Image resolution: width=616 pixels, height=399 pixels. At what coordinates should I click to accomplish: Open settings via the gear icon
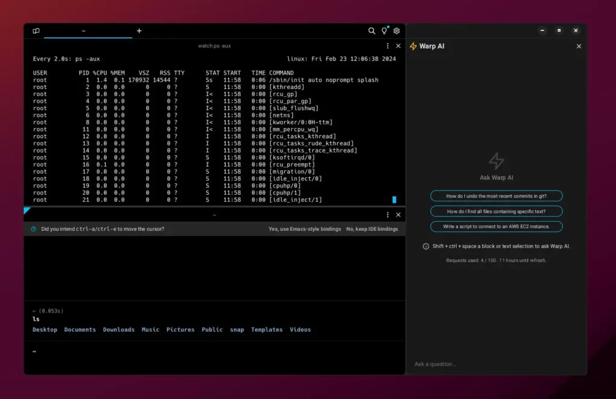tap(397, 31)
